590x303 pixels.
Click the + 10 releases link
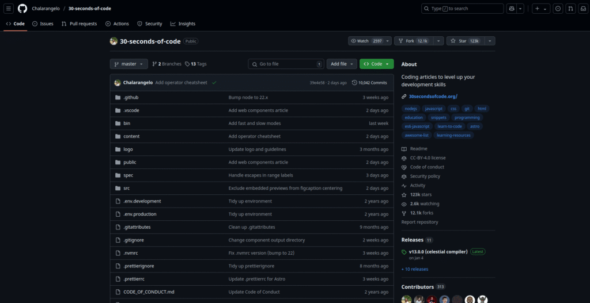tap(415, 269)
